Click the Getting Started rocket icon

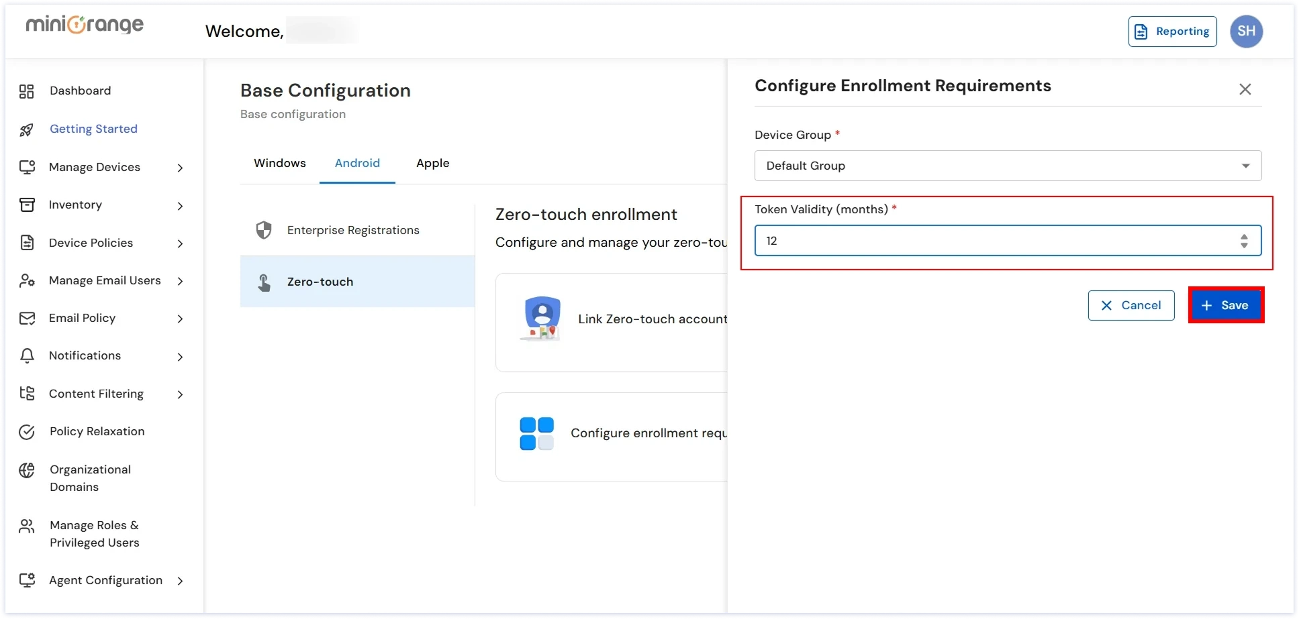coord(27,129)
